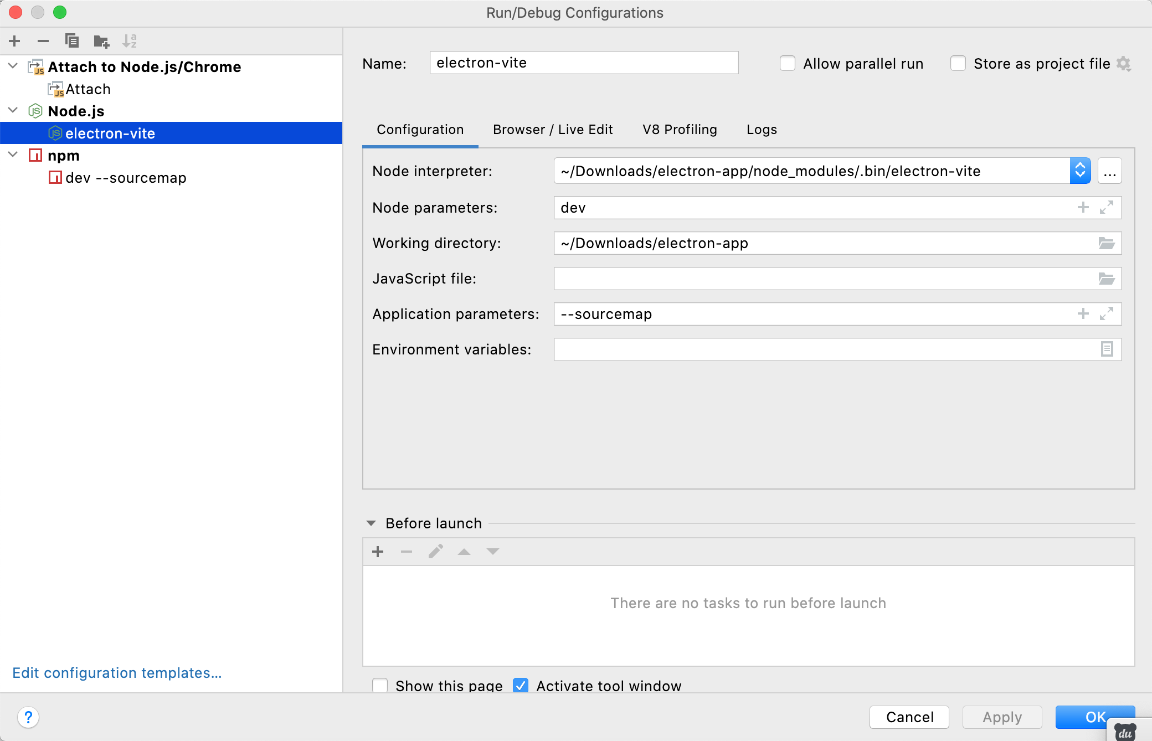
Task: Toggle Store as project file checkbox
Action: (x=958, y=64)
